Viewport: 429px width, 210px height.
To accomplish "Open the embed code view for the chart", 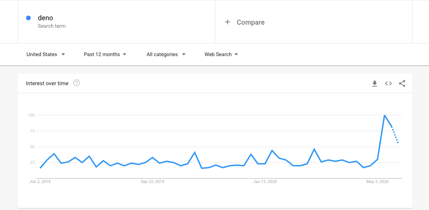I will (388, 83).
